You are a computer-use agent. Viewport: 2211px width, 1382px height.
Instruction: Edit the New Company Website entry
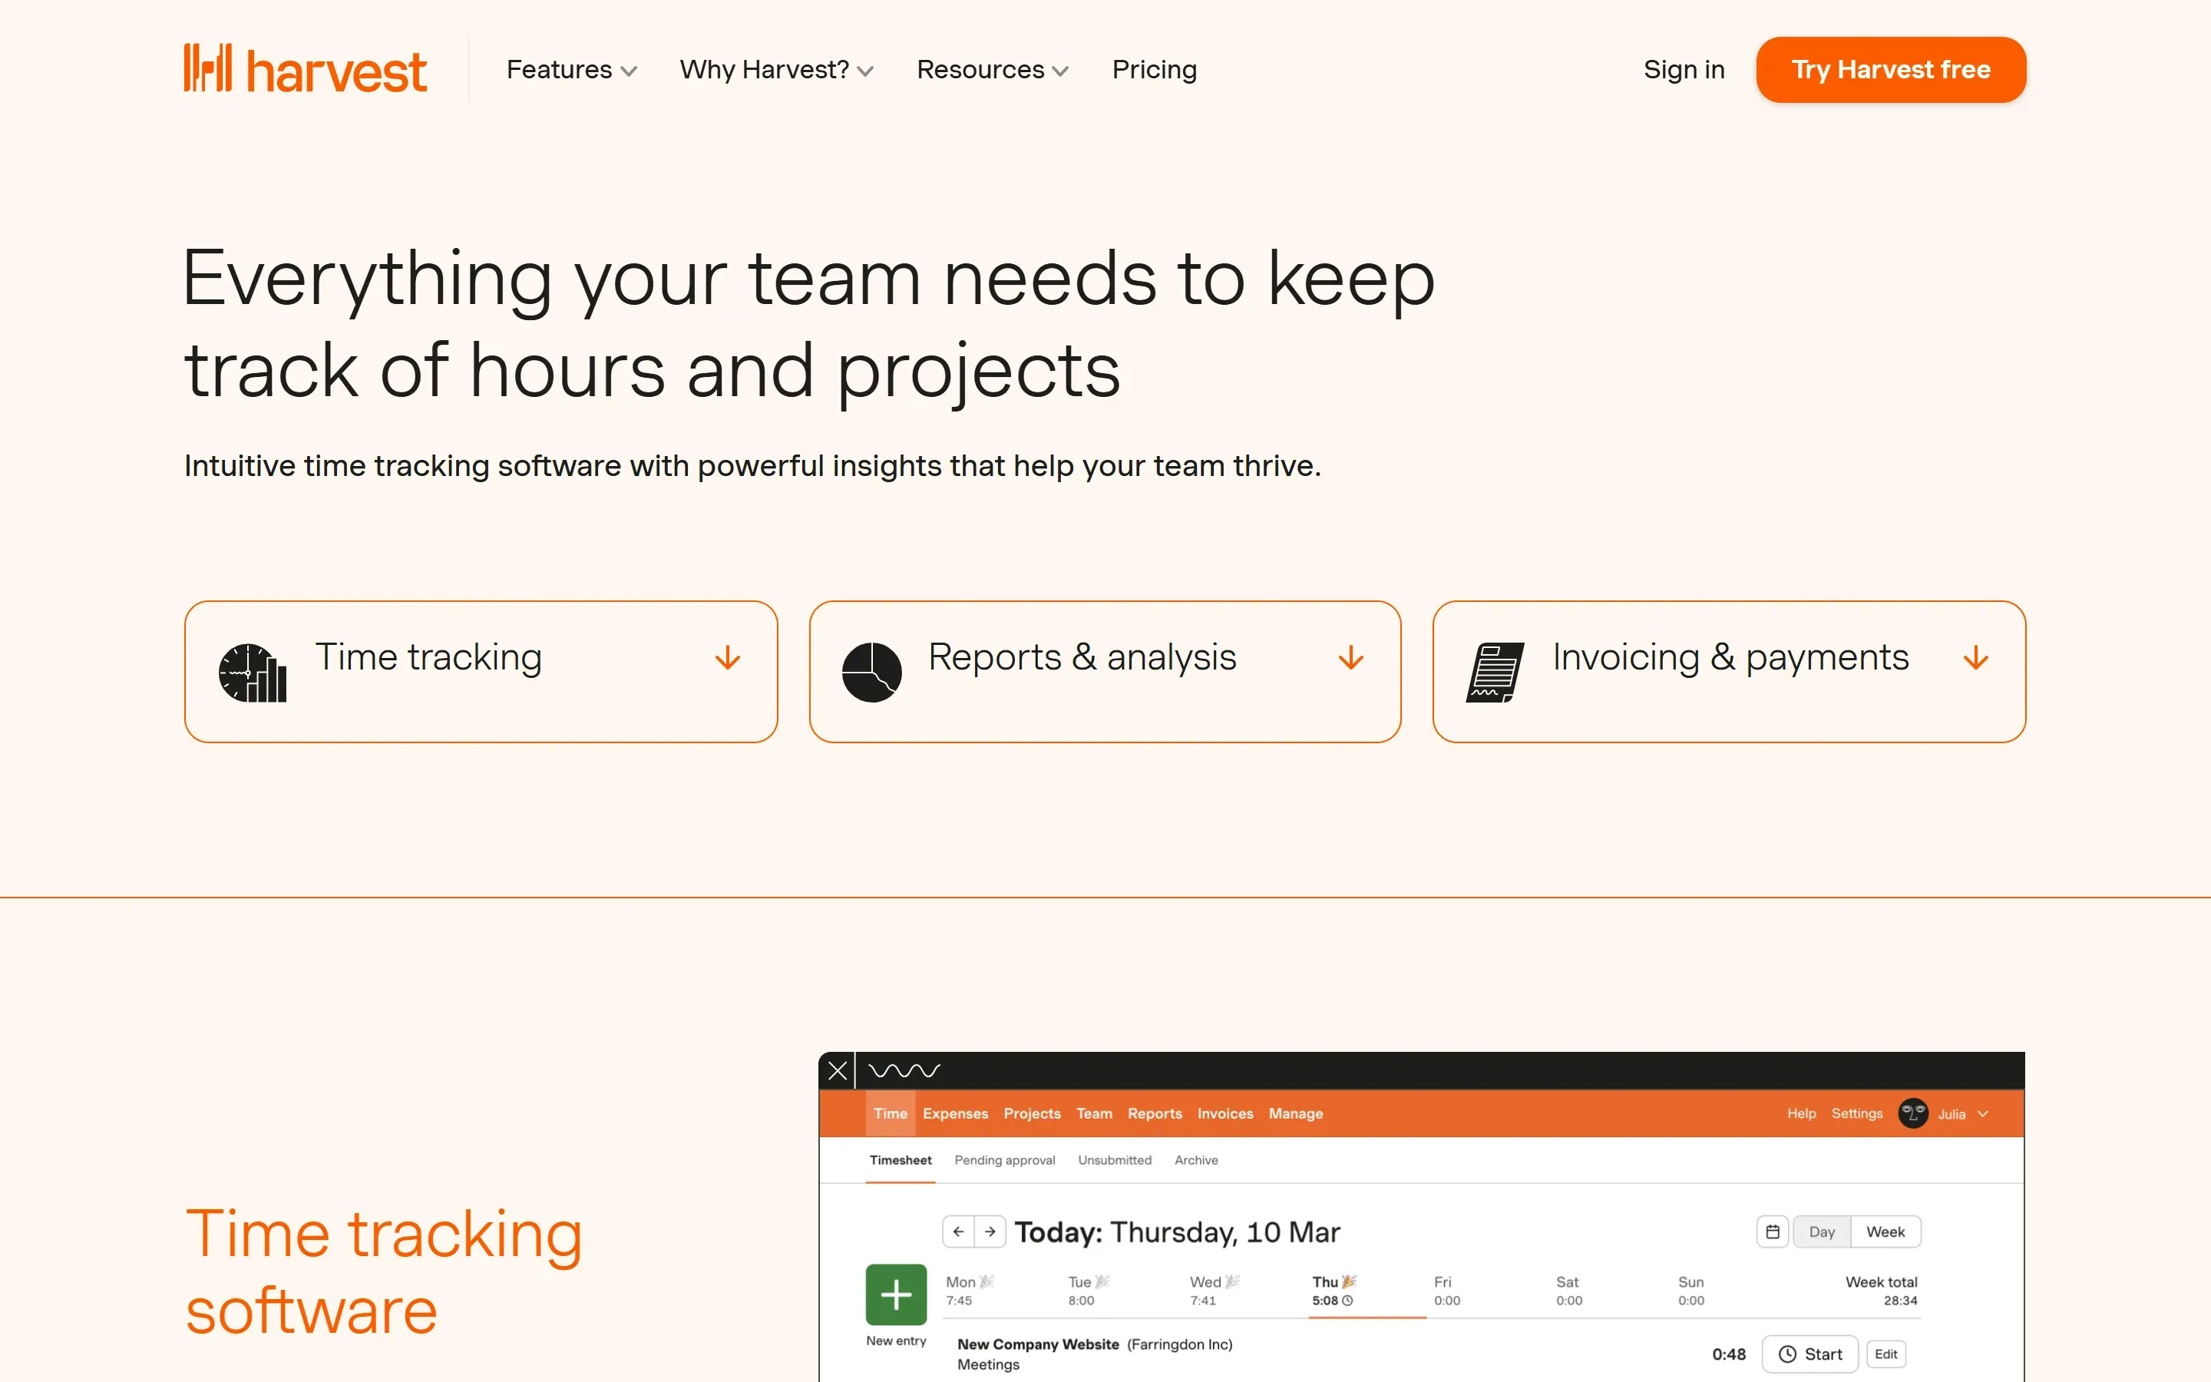[1885, 1354]
